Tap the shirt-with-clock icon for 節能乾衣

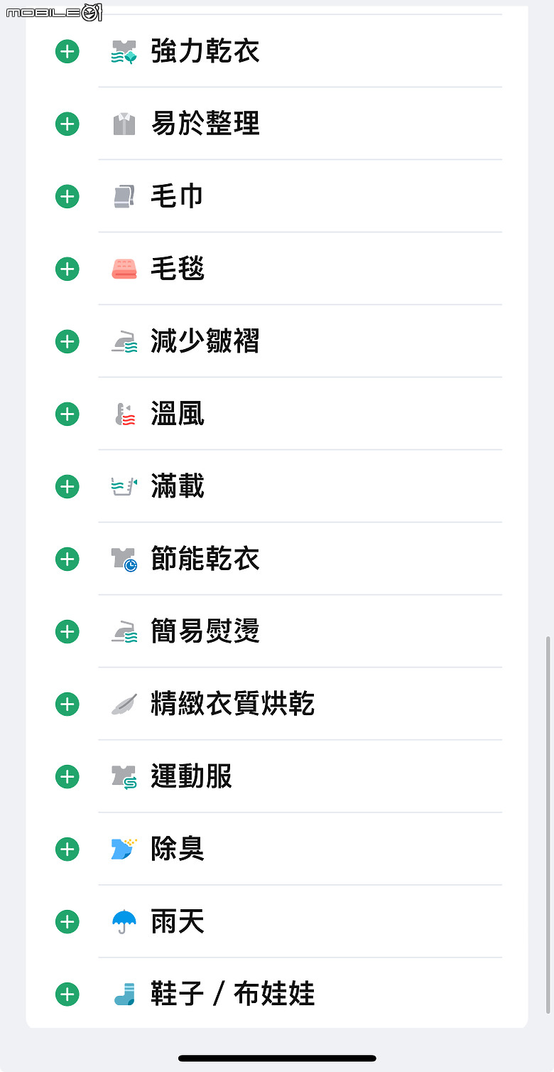click(124, 559)
